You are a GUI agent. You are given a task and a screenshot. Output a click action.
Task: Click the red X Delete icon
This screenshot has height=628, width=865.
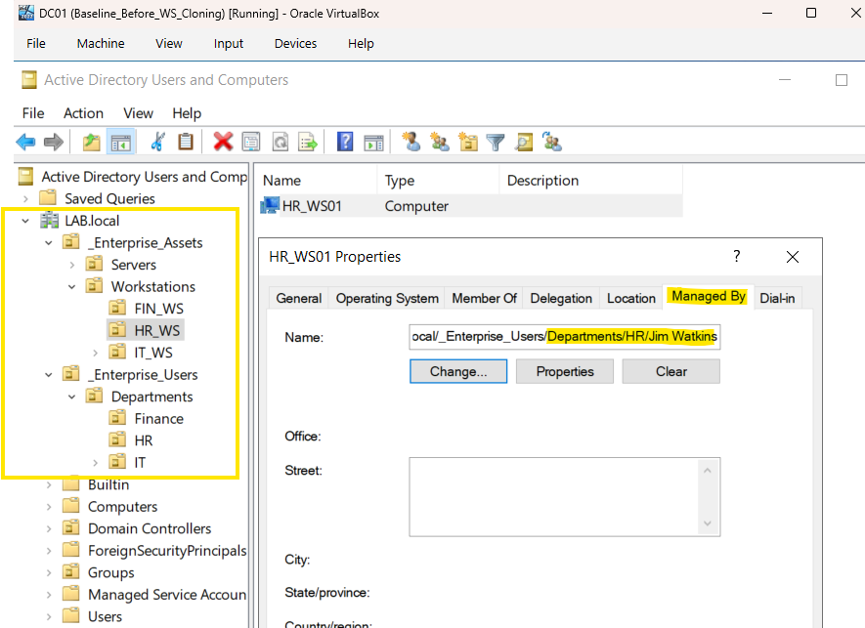pyautogui.click(x=223, y=143)
